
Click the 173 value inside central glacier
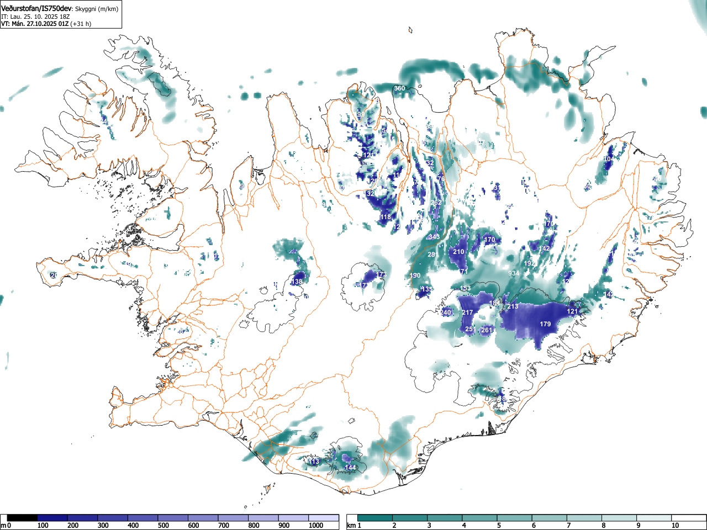coord(381,274)
